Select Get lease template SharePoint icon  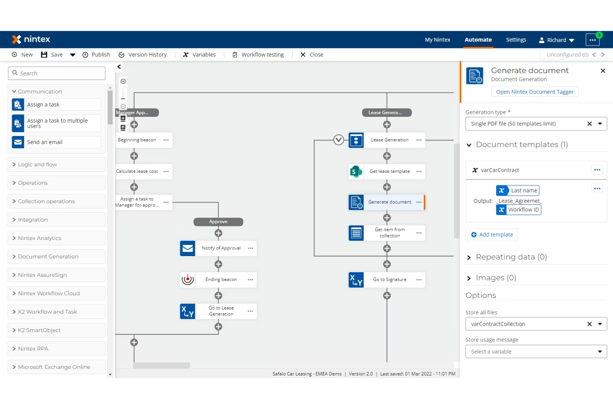click(356, 172)
